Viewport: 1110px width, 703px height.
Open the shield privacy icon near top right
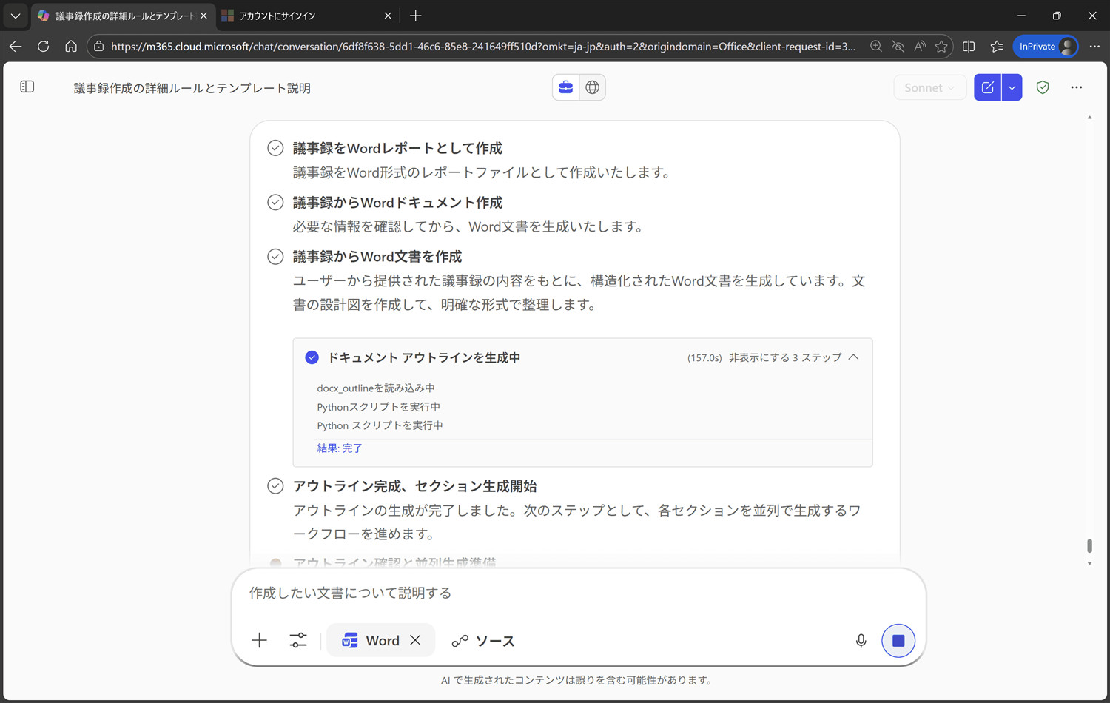(x=1042, y=87)
